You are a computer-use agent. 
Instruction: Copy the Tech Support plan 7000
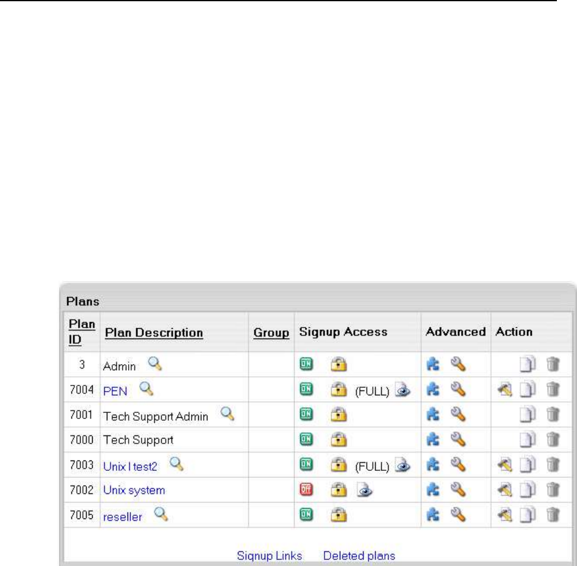click(x=528, y=439)
